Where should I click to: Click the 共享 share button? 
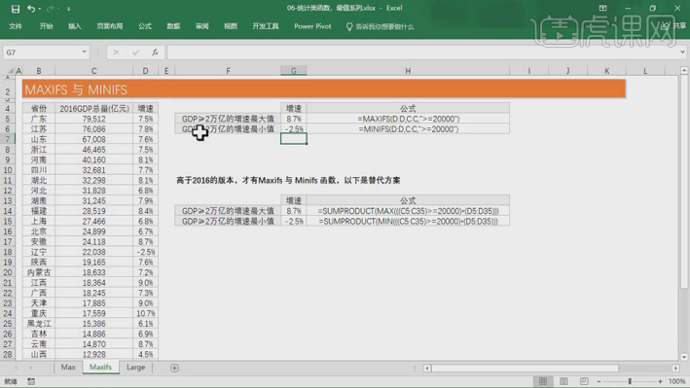click(674, 26)
